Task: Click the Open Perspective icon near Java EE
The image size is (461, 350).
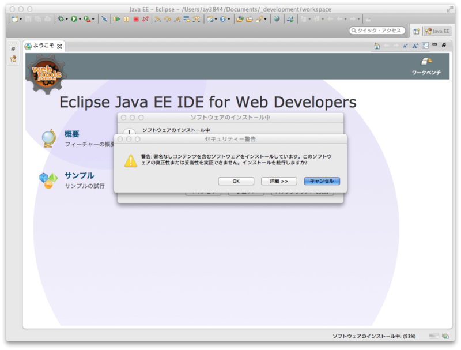Action: tap(416, 30)
